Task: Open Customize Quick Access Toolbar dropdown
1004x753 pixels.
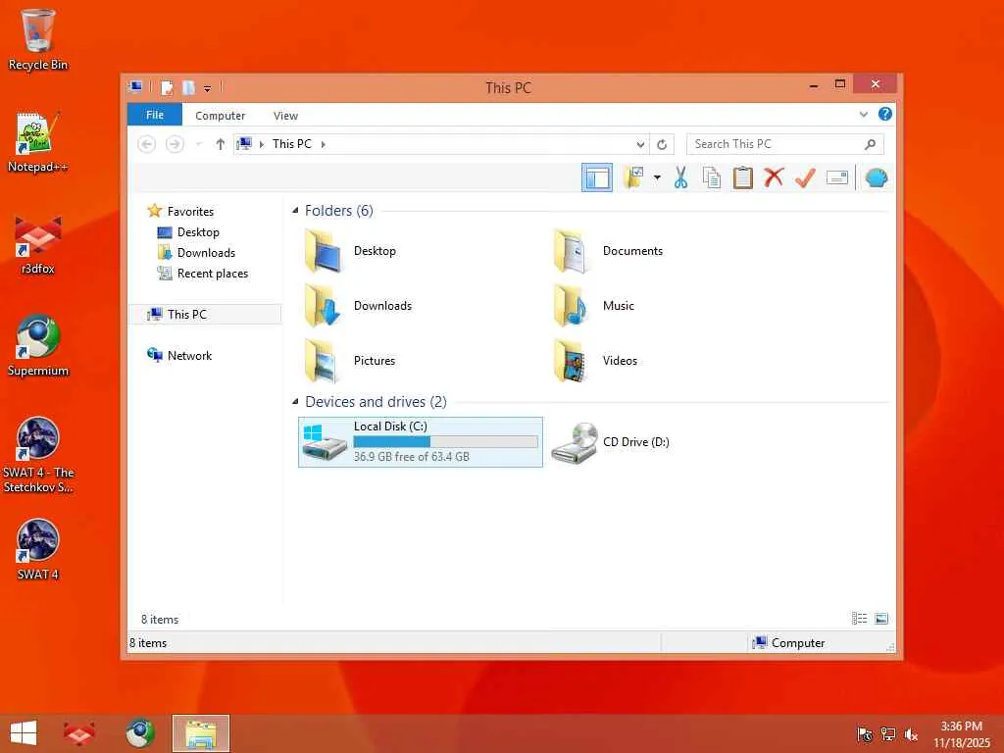Action: coord(207,88)
